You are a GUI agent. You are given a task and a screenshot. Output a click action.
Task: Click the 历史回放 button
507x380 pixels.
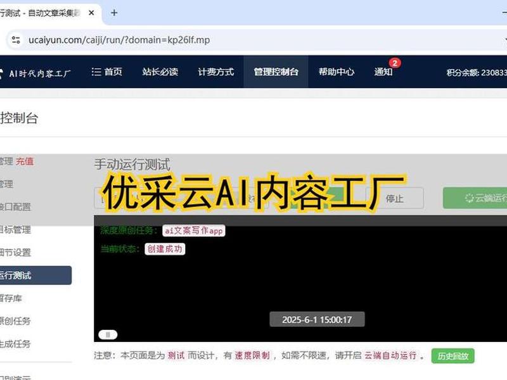(x=452, y=356)
